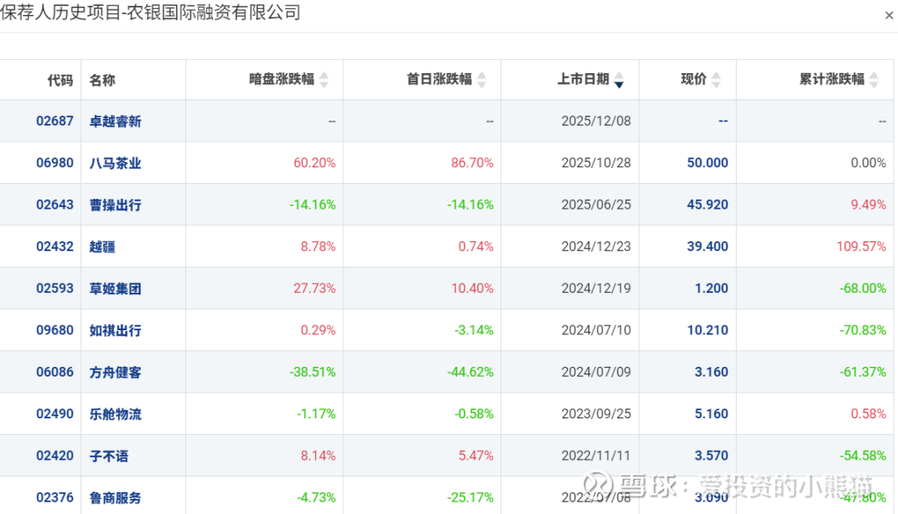This screenshot has height=514, width=898.
Task: Open stock 越疆
Action: pyautogui.click(x=102, y=247)
